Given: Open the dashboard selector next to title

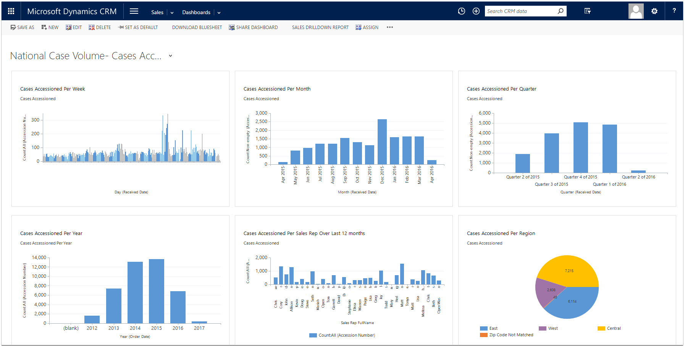Looking at the screenshot, I should click(x=170, y=56).
